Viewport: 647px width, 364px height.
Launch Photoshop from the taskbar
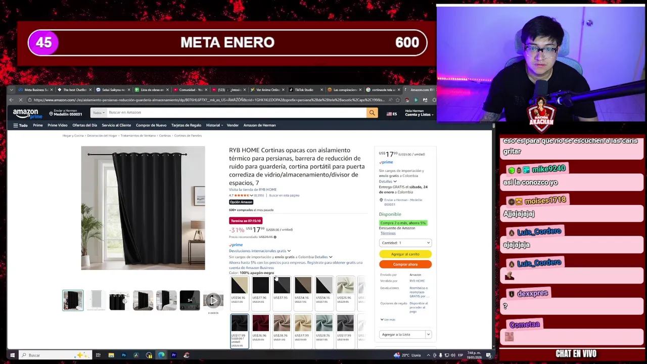point(123,355)
